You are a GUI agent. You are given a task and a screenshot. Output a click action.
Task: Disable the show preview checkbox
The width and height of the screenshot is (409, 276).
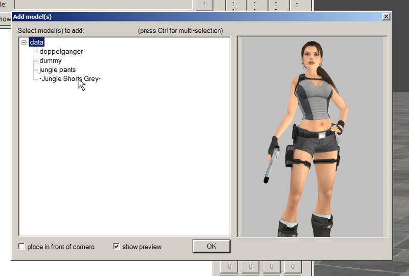117,246
